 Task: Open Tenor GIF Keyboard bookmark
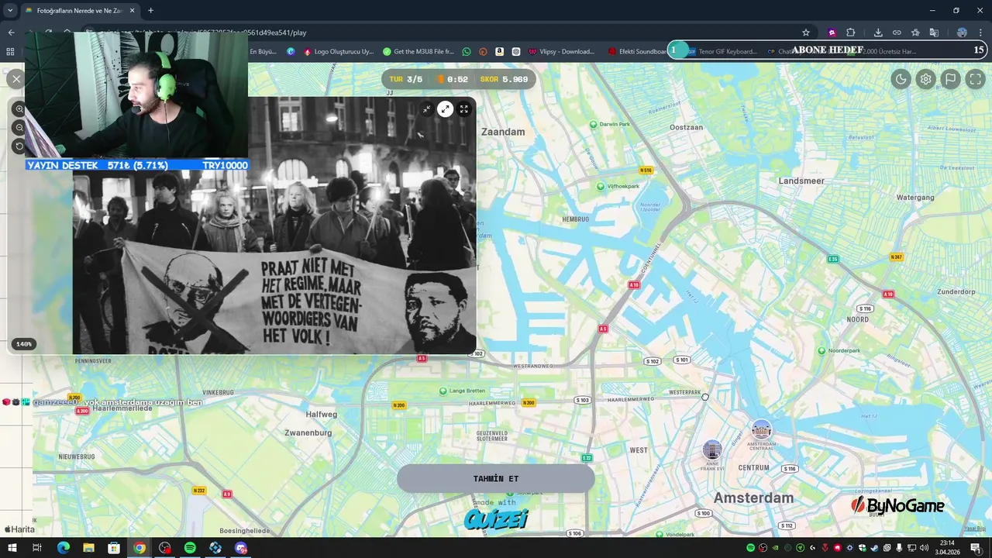(722, 52)
